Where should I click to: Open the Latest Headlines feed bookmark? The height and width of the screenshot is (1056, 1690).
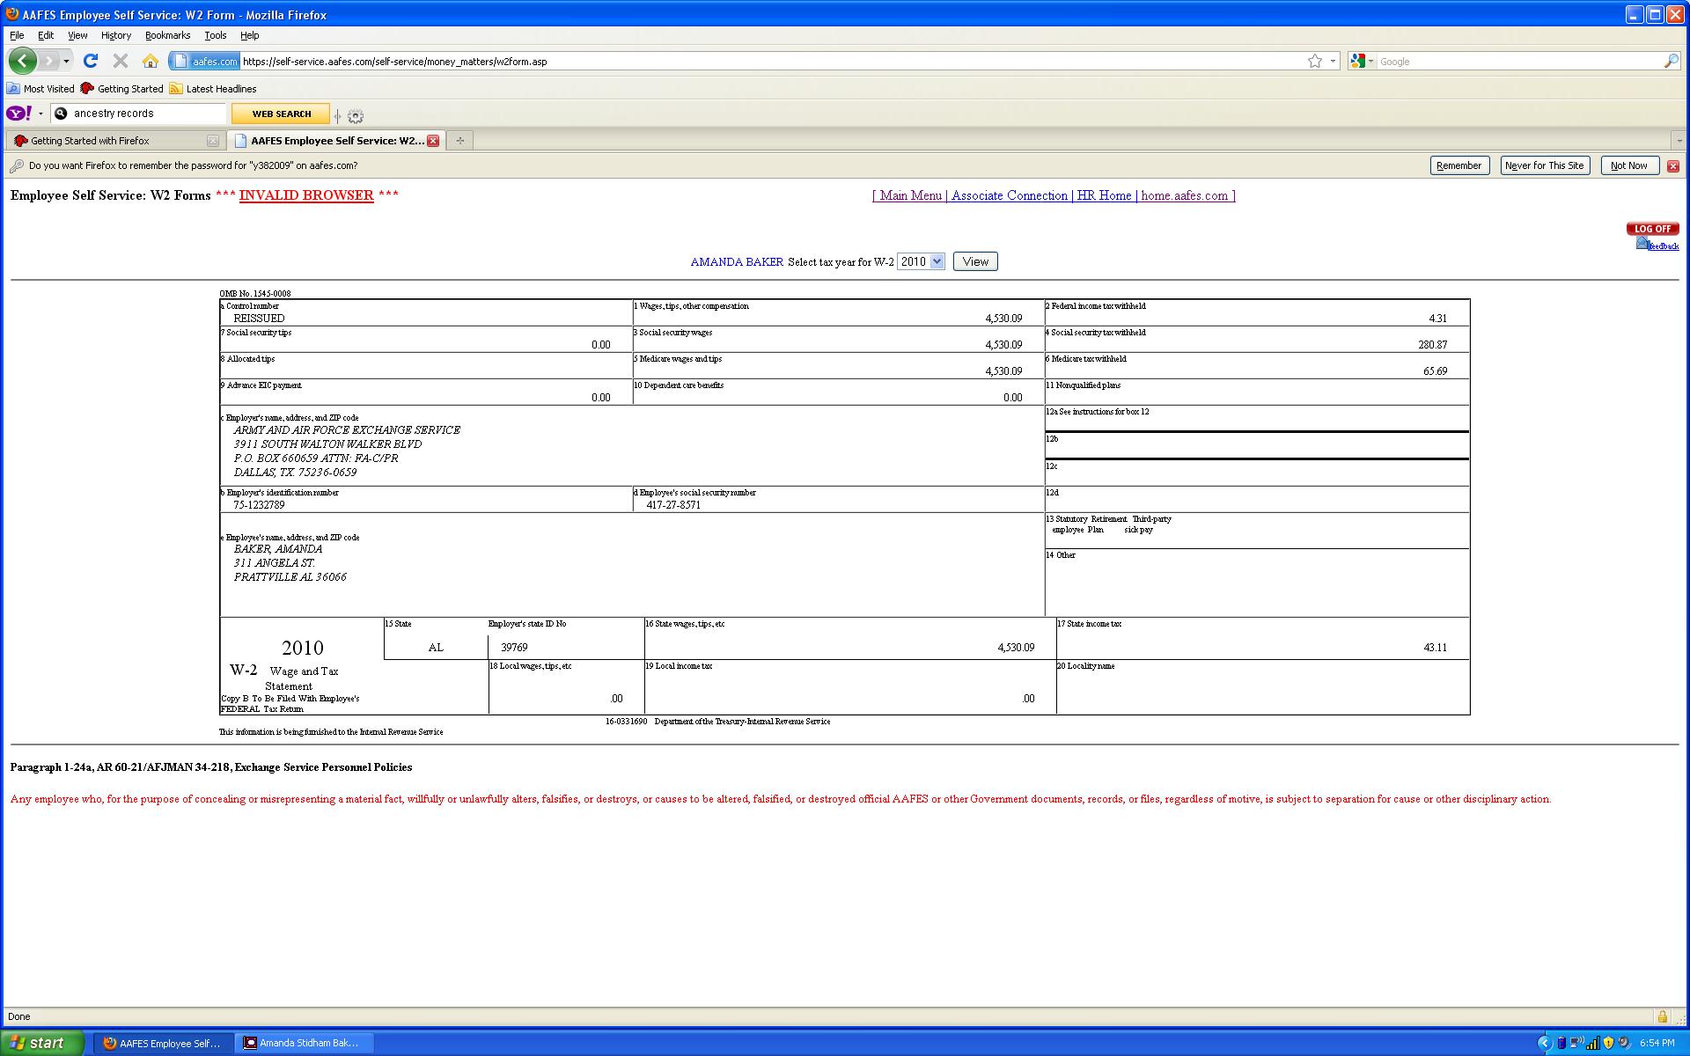point(213,89)
